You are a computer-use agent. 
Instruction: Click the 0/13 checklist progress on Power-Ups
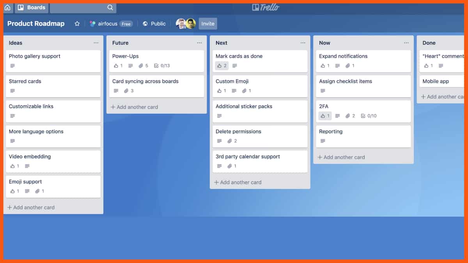[x=162, y=65]
